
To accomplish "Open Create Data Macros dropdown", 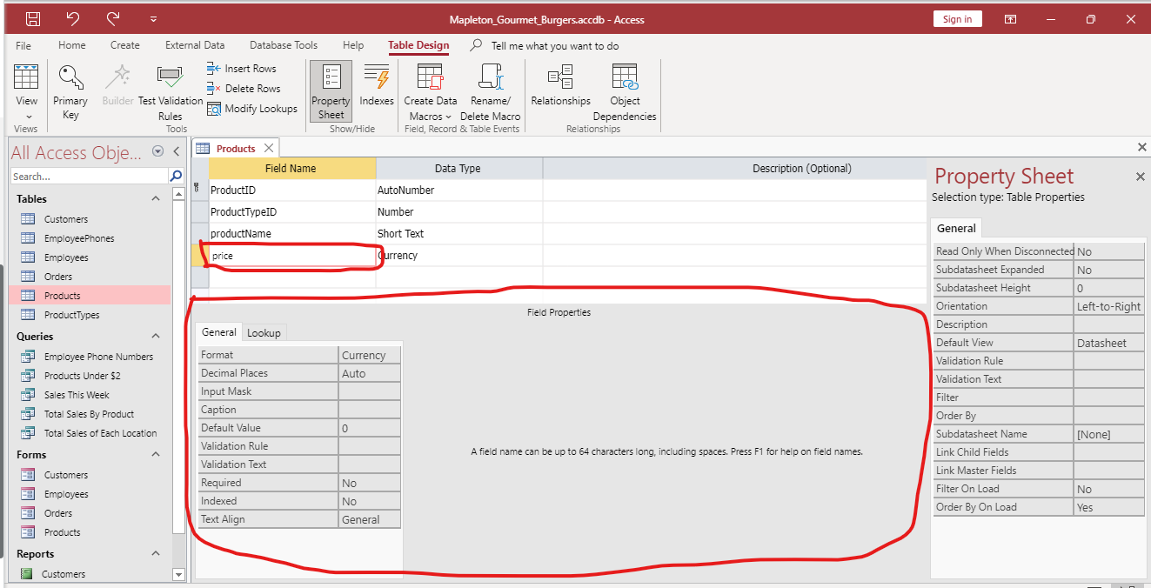I will point(430,92).
